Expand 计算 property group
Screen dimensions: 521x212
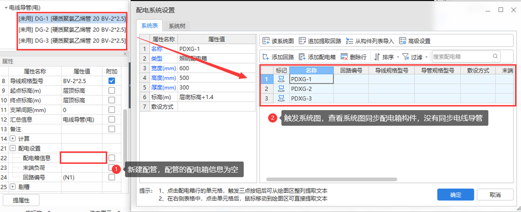13,139
